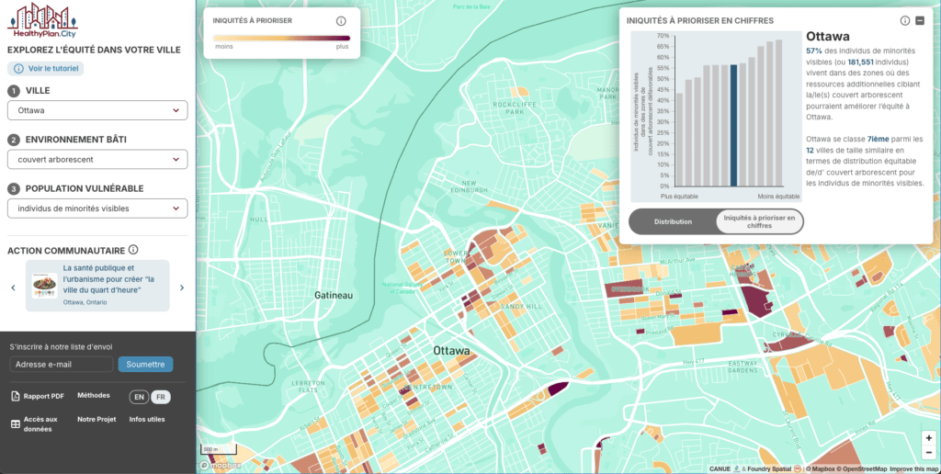This screenshot has width=941, height=474.
Task: Open the Méthodes page
Action: coord(94,395)
